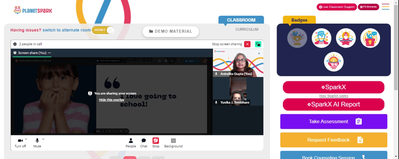
Task: Turn off the camera
Action: coord(20,143)
